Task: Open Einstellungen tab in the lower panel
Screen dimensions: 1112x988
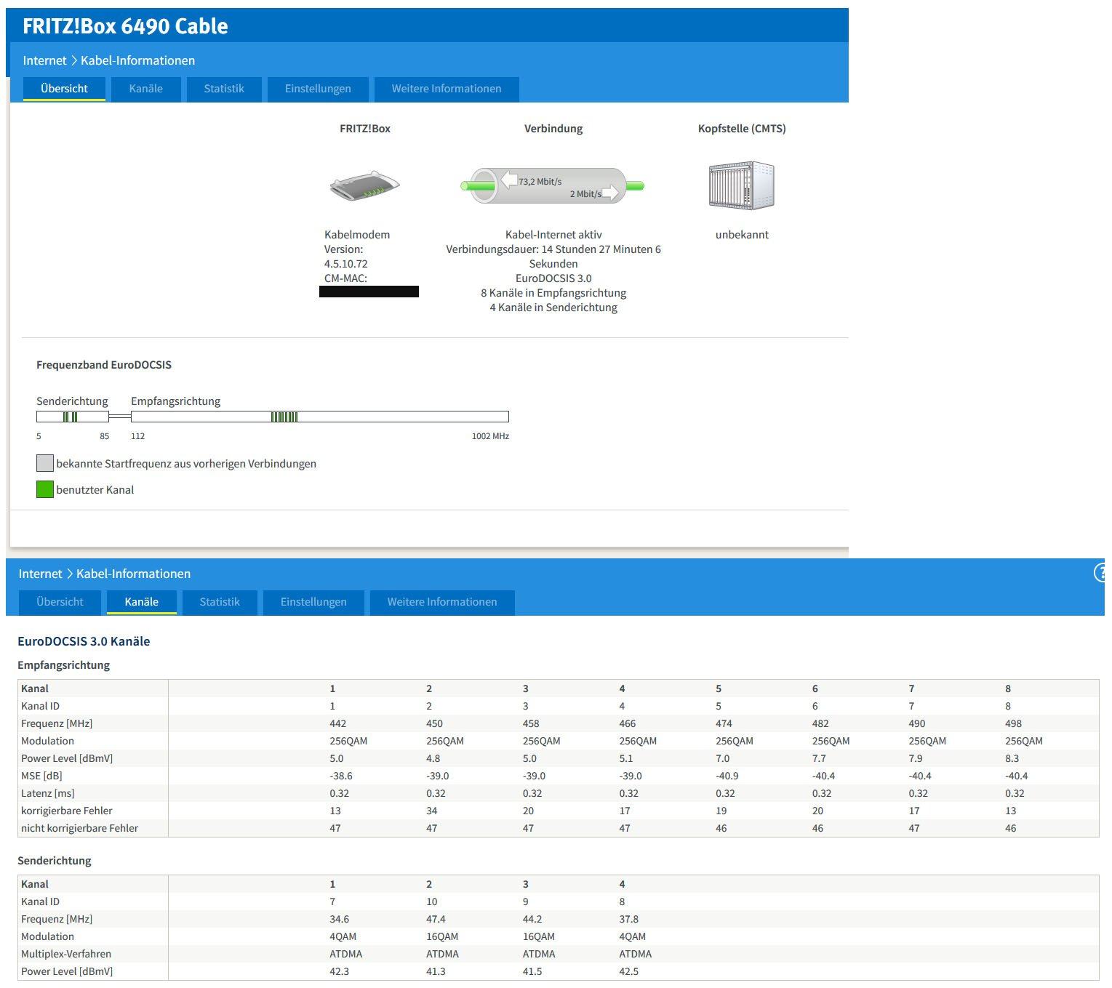Action: (x=313, y=602)
